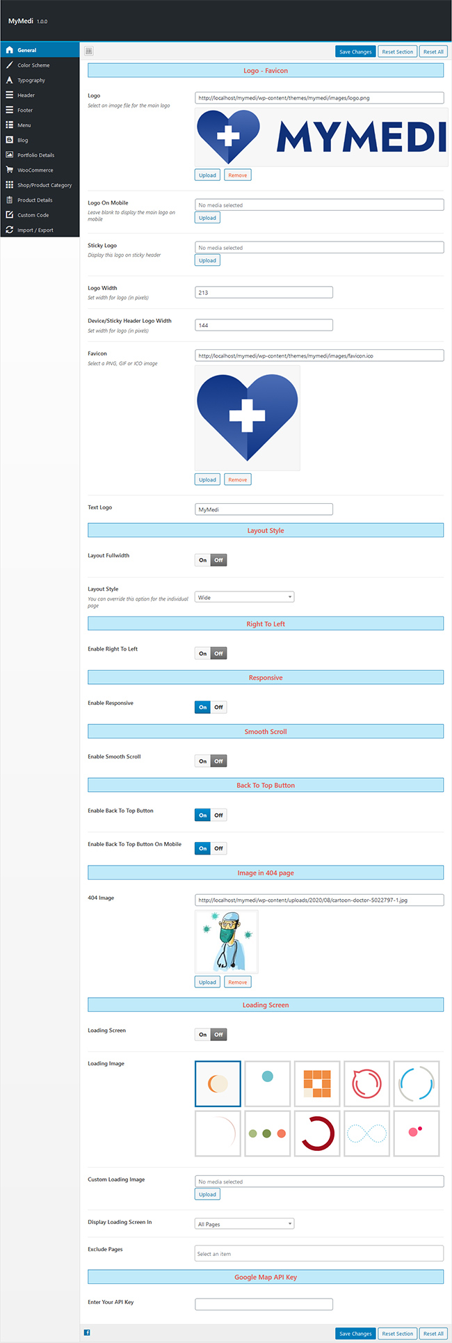Screen dimensions: 452x1343
Task: Upload a Logo On Mobile image
Action: [x=207, y=218]
